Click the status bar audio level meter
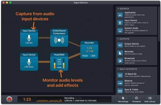 click(x=49, y=99)
